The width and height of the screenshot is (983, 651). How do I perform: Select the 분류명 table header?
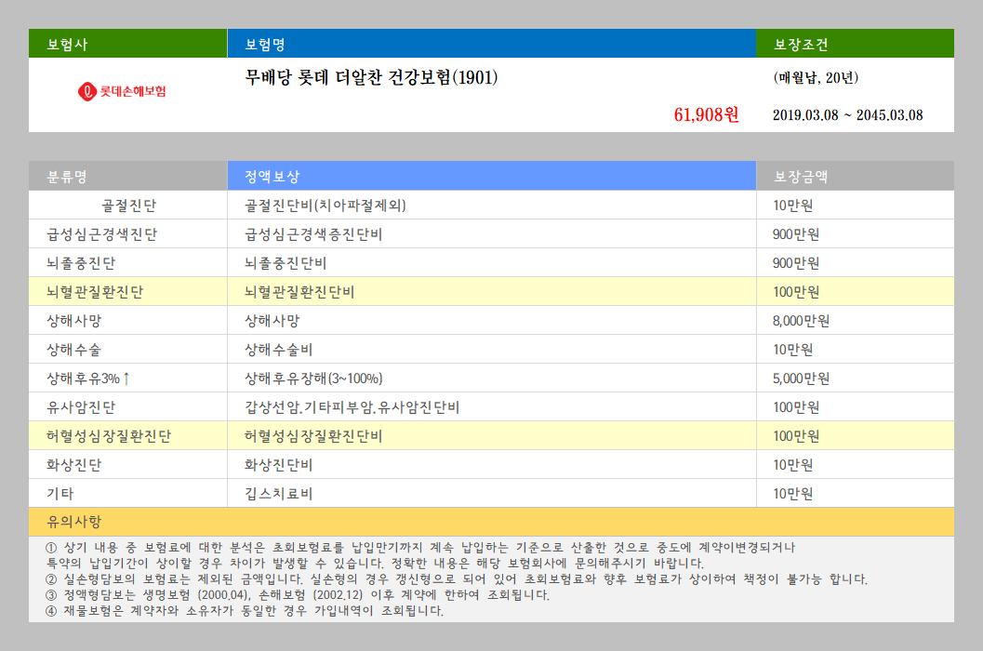point(128,176)
